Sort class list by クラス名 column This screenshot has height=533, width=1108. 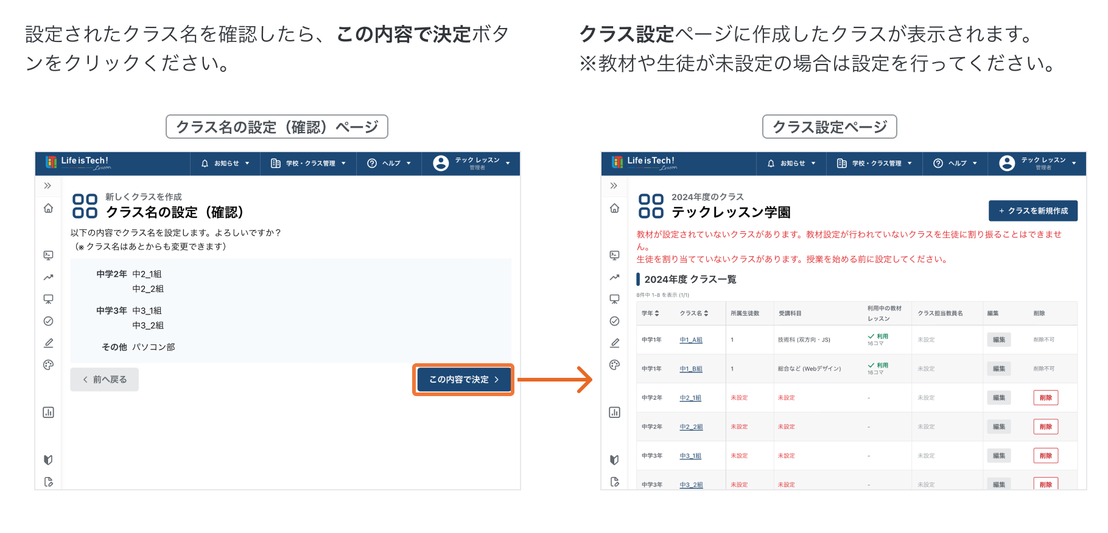click(x=694, y=313)
